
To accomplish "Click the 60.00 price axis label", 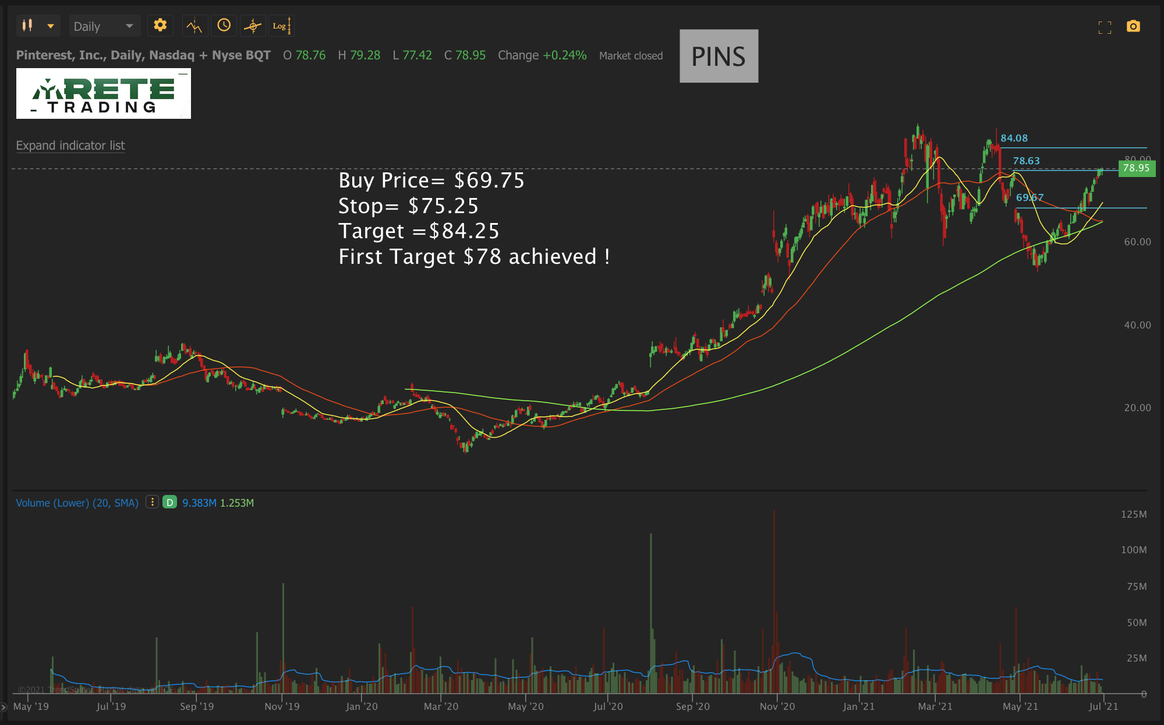I will coord(1137,242).
